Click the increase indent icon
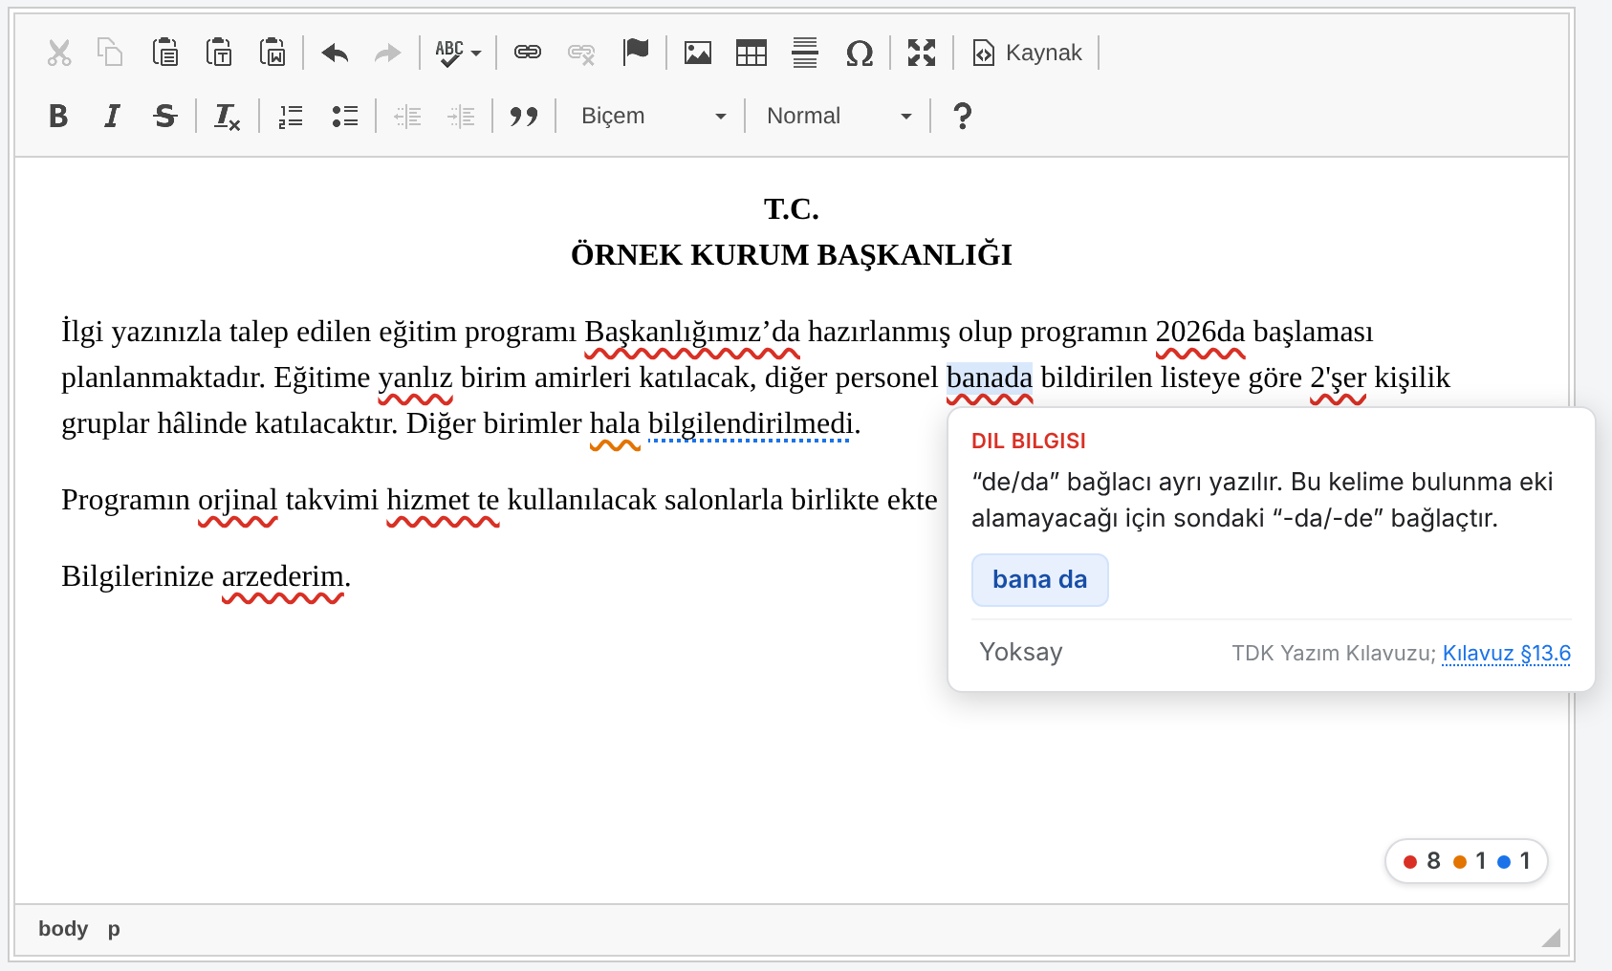This screenshot has width=1612, height=971. [x=461, y=116]
